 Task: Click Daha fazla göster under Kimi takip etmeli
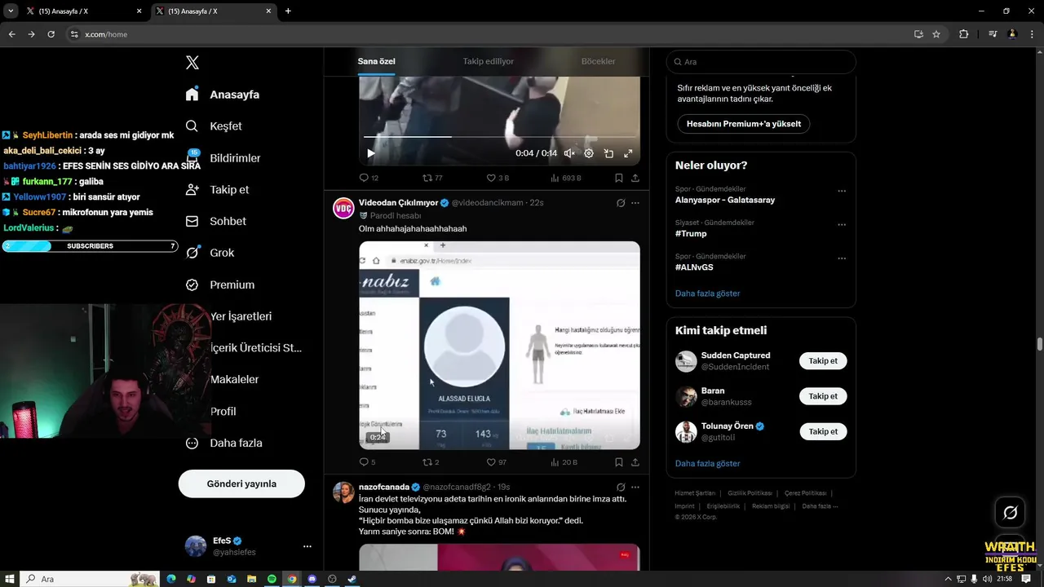(x=707, y=464)
